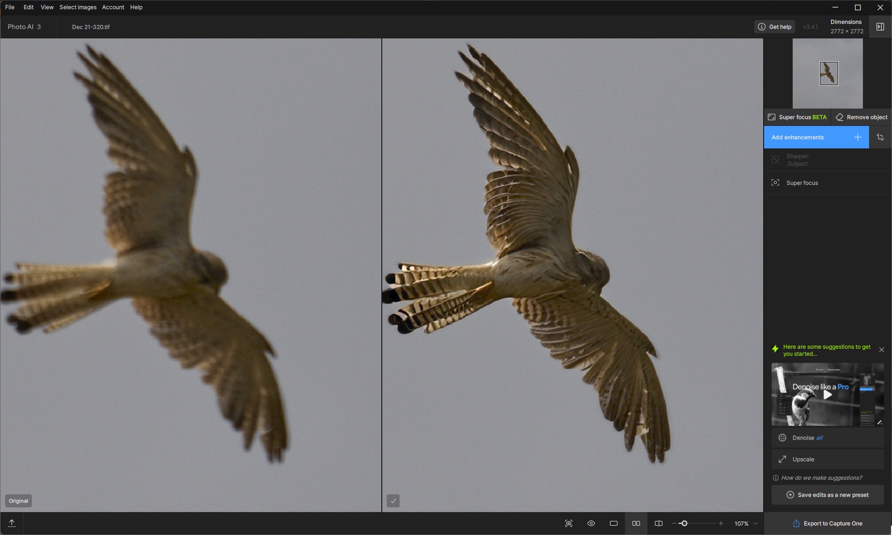Click the upload image icon at bottom left

[x=12, y=523]
